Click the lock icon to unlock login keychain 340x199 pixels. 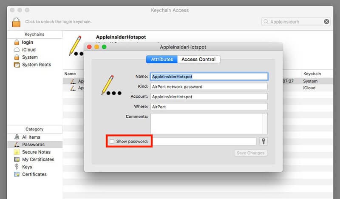click(16, 22)
